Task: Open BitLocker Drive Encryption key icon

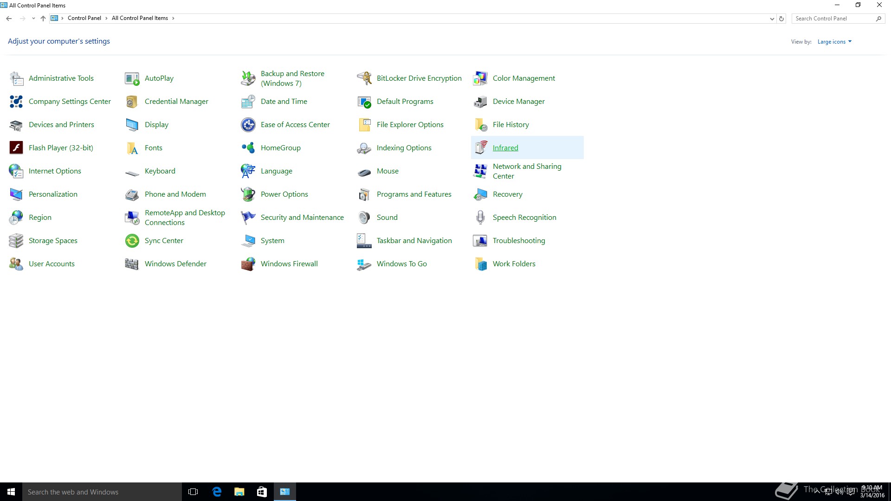Action: pyautogui.click(x=364, y=78)
